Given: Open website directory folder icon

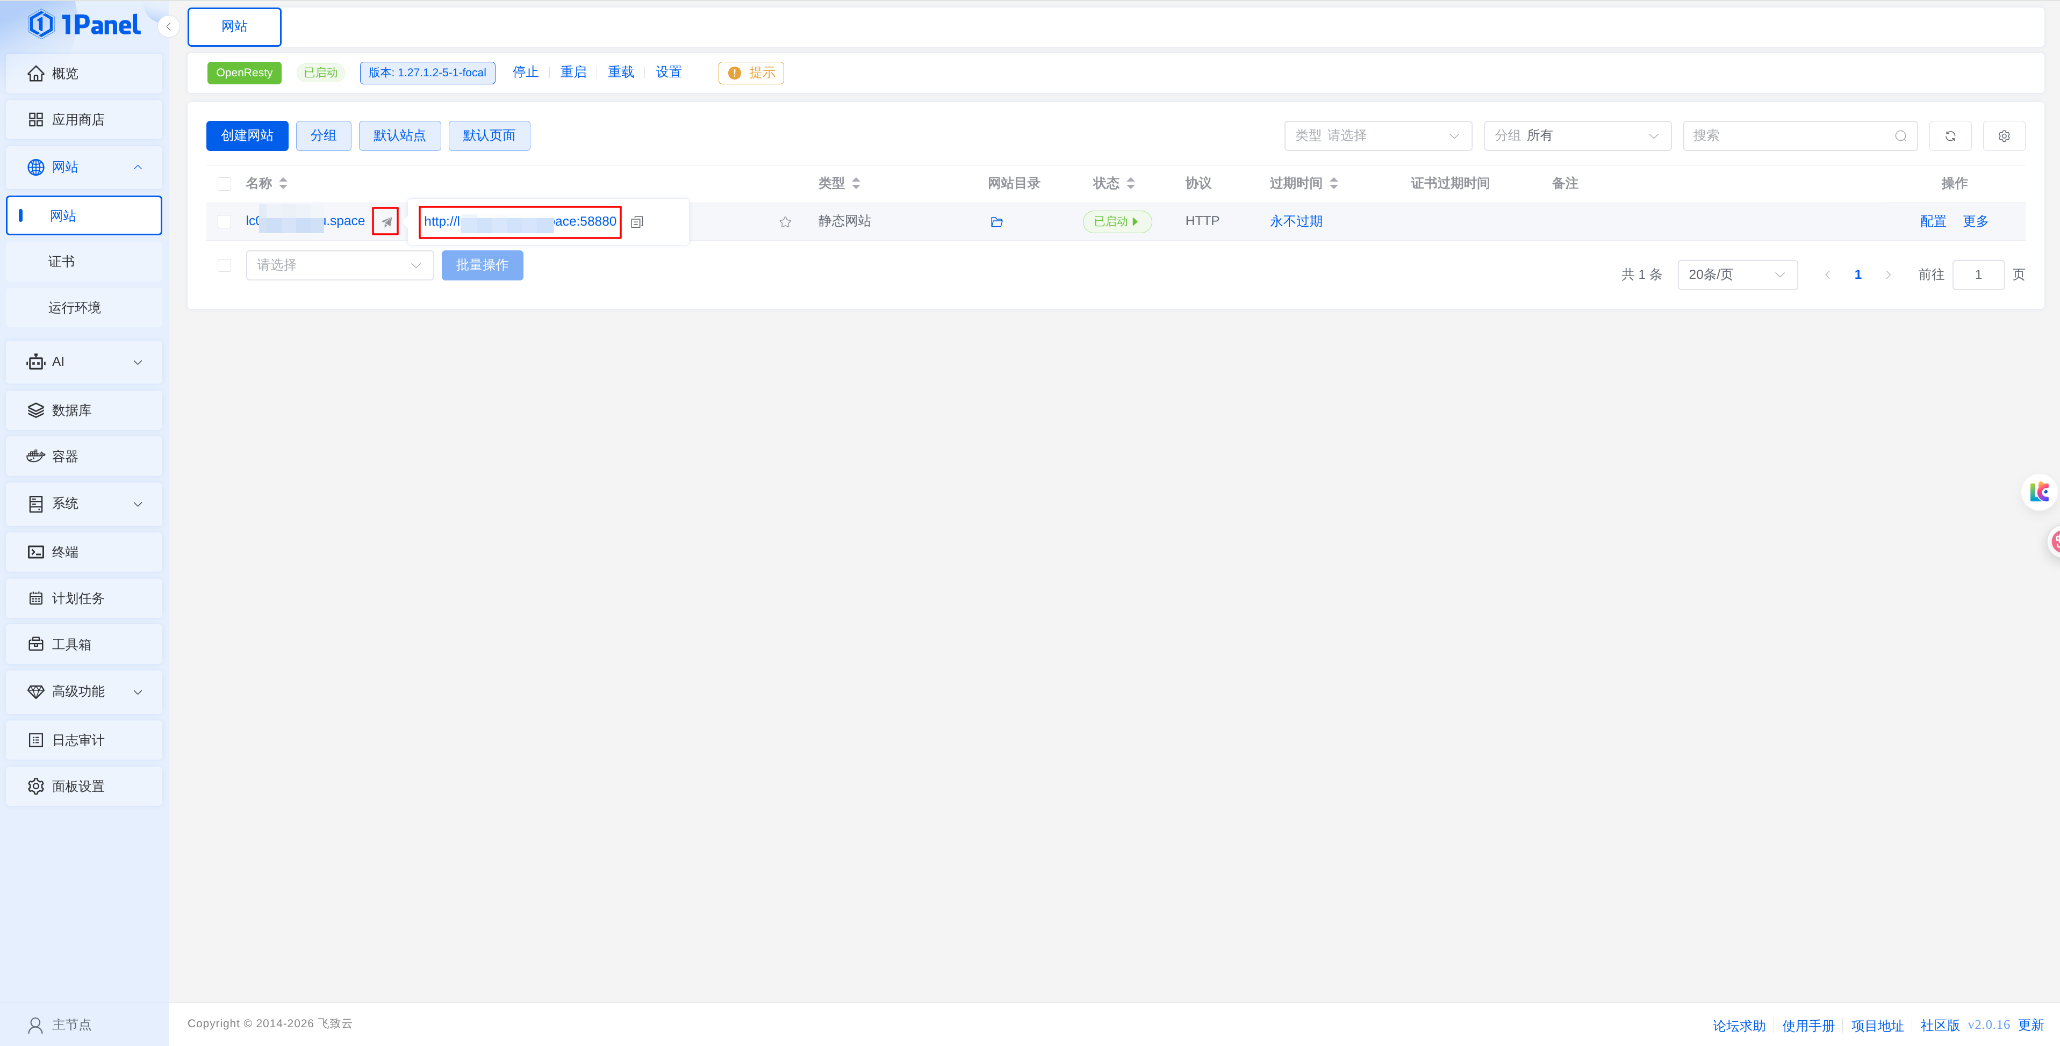Looking at the screenshot, I should (996, 222).
